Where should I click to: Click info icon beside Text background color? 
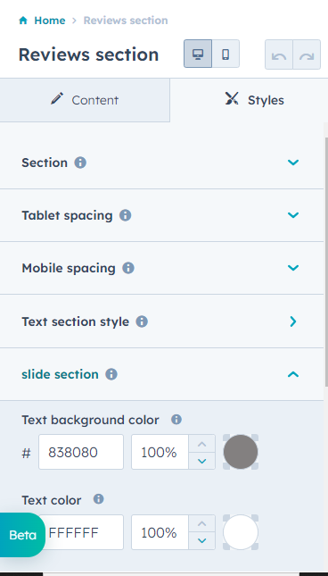[x=176, y=420]
